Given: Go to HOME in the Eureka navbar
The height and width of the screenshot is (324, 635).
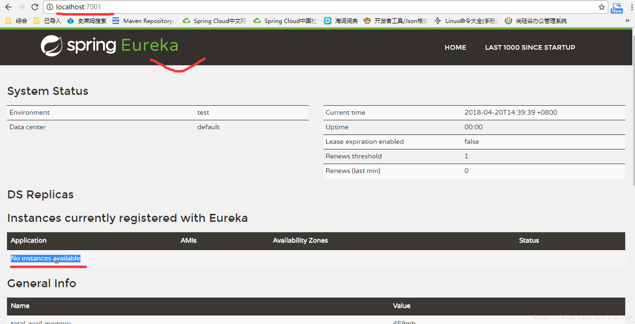Looking at the screenshot, I should [455, 47].
